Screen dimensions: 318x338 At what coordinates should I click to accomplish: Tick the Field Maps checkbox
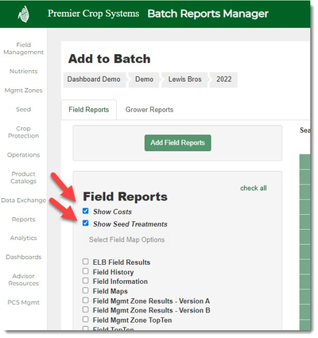click(x=85, y=290)
